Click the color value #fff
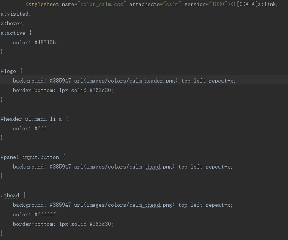This screenshot has height=240, width=288. point(41,128)
